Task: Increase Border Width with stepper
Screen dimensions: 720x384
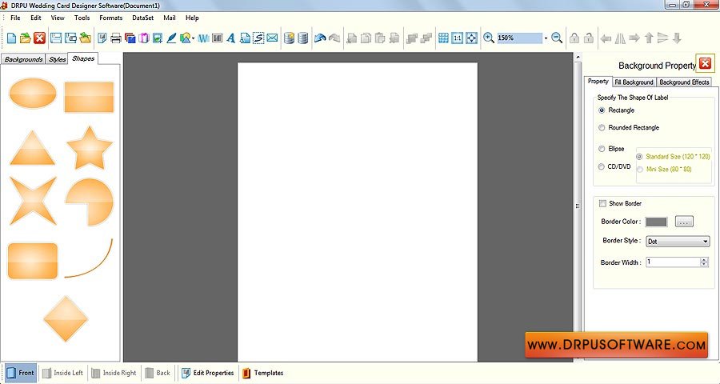Action: tap(704, 260)
